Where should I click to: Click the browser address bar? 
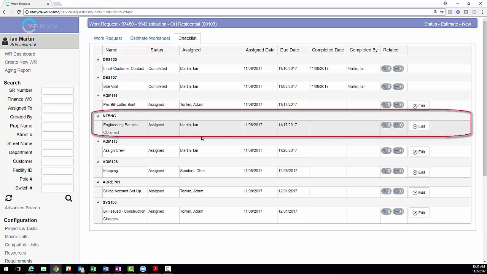[x=228, y=12]
